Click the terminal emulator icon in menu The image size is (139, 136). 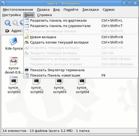(x=27, y=70)
